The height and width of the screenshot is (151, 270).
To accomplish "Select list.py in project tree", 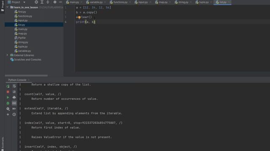I will coord(22,25).
